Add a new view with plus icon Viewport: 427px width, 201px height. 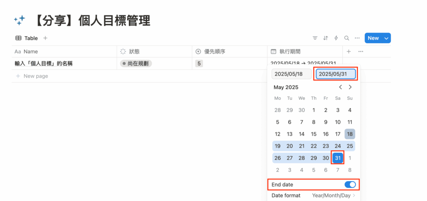pos(45,38)
